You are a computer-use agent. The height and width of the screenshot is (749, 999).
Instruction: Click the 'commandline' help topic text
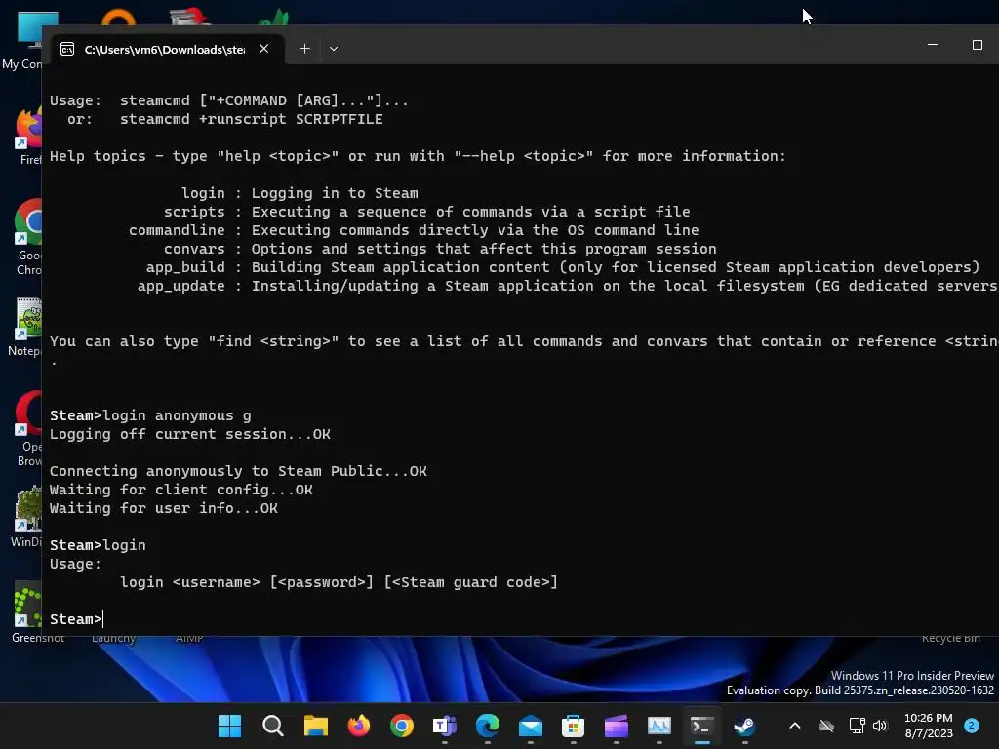177,230
